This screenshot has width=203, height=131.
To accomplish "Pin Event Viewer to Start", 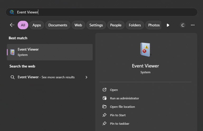I will [x=118, y=115].
